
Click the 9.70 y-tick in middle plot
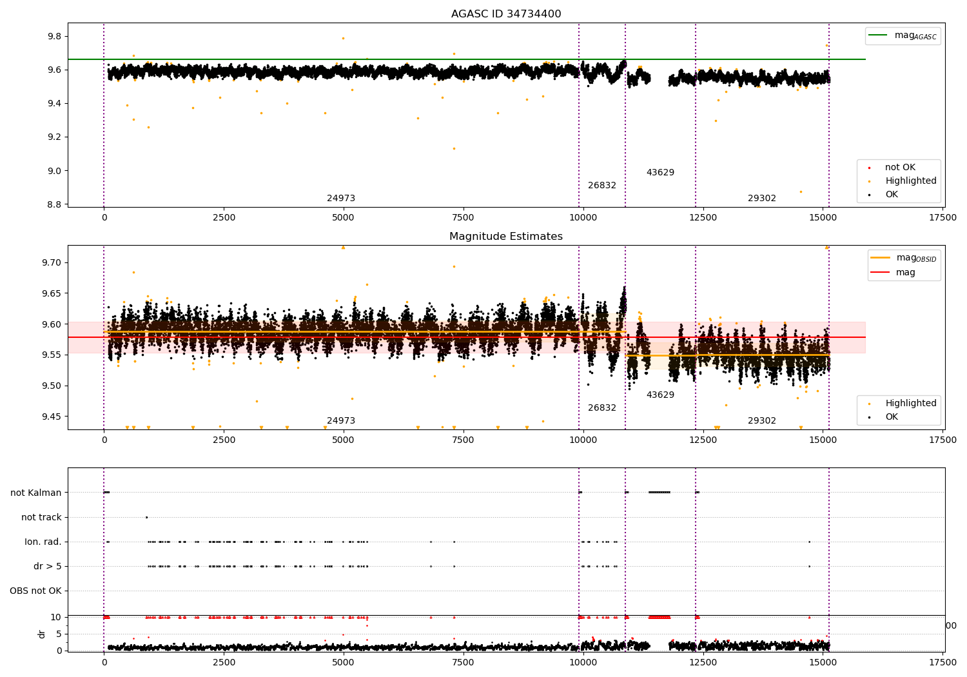click(52, 262)
